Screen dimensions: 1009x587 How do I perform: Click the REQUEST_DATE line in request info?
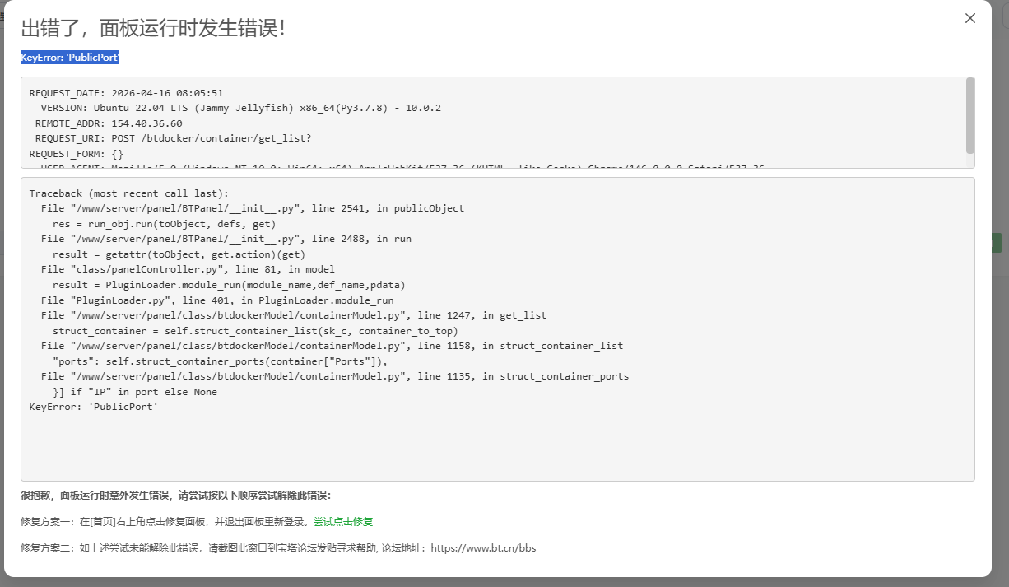[126, 93]
